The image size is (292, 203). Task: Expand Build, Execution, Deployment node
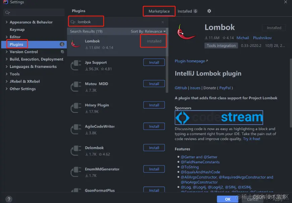click(x=7, y=59)
